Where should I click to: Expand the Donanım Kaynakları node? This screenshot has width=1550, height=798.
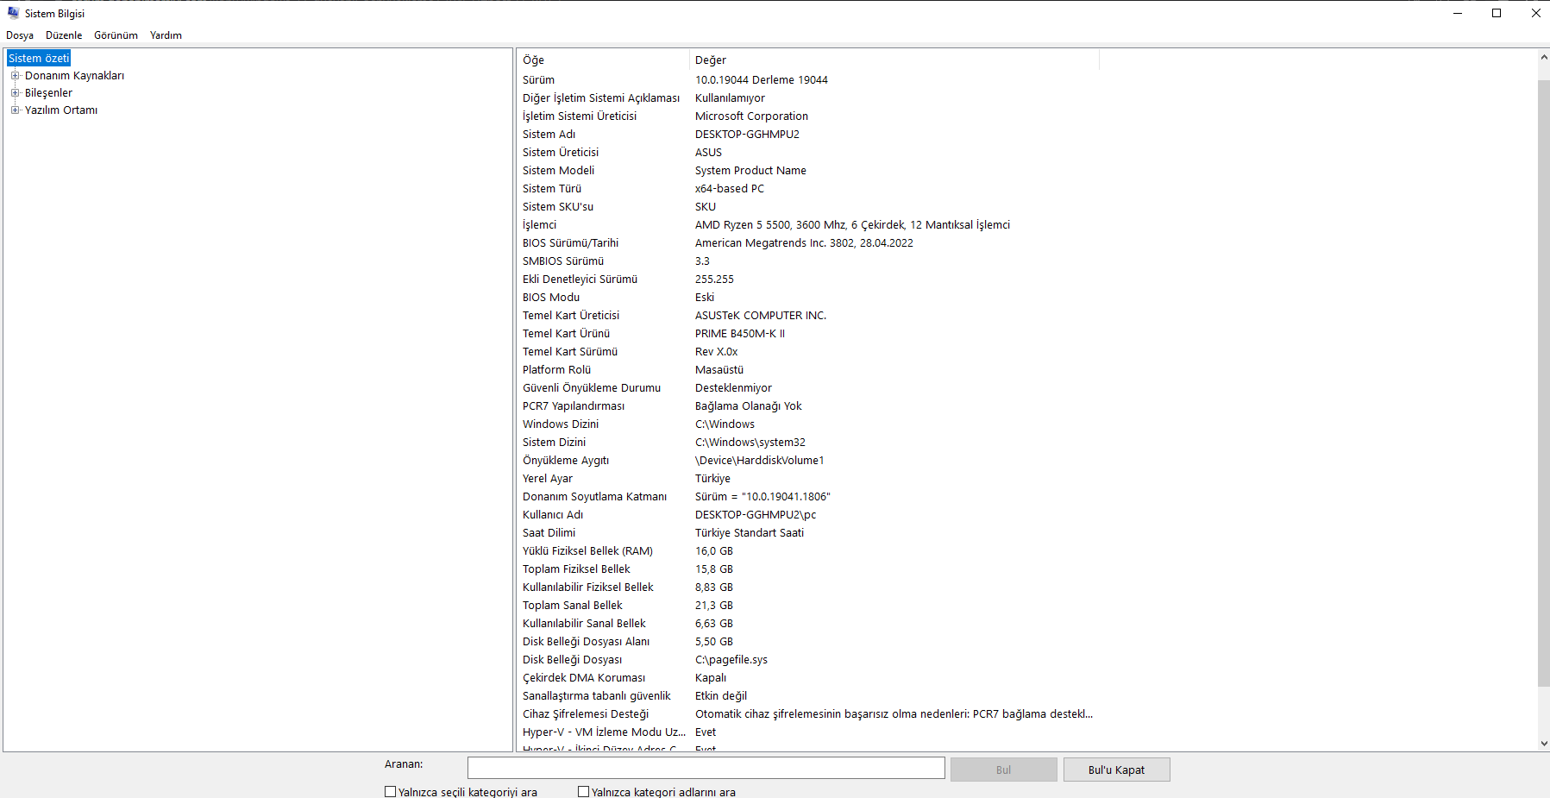(15, 76)
